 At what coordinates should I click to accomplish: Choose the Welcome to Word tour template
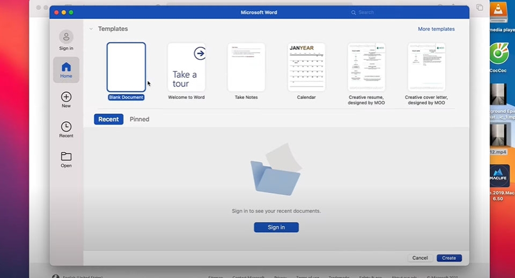pyautogui.click(x=186, y=67)
